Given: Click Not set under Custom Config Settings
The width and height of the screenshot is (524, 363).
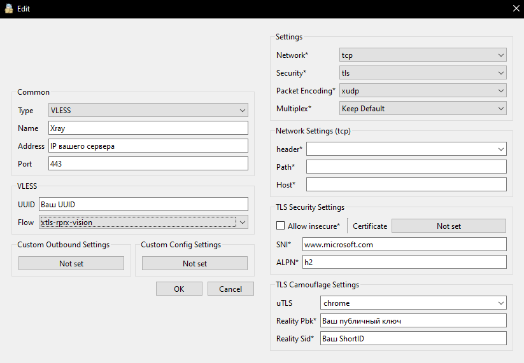Looking at the screenshot, I should pyautogui.click(x=194, y=263).
